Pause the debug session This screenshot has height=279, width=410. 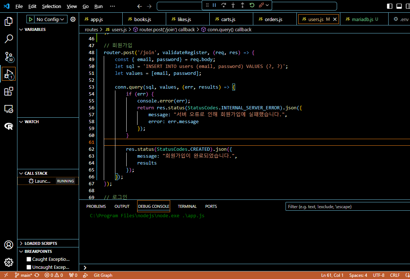click(x=214, y=5)
